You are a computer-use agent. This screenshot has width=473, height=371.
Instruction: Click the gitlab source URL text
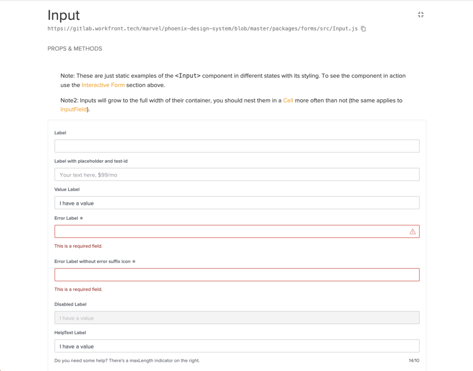[202, 29]
